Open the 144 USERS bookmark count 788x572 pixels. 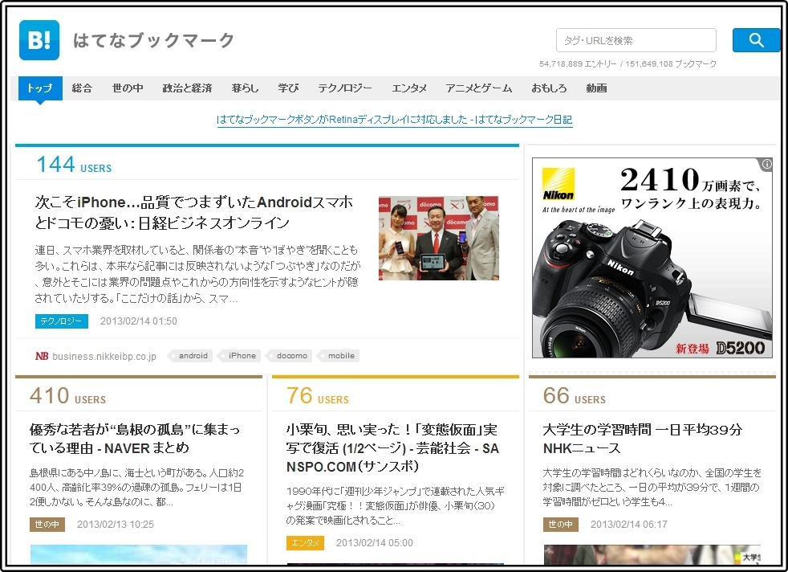pyautogui.click(x=74, y=165)
